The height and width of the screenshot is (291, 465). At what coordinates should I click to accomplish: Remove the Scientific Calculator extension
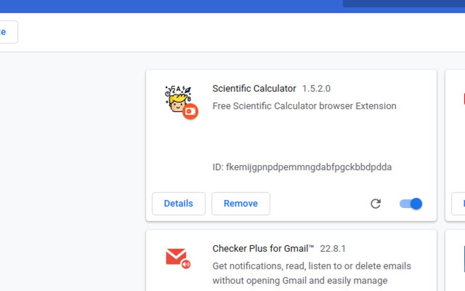pos(241,203)
